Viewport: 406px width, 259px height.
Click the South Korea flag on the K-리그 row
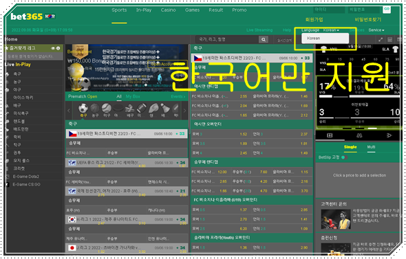(x=72, y=219)
